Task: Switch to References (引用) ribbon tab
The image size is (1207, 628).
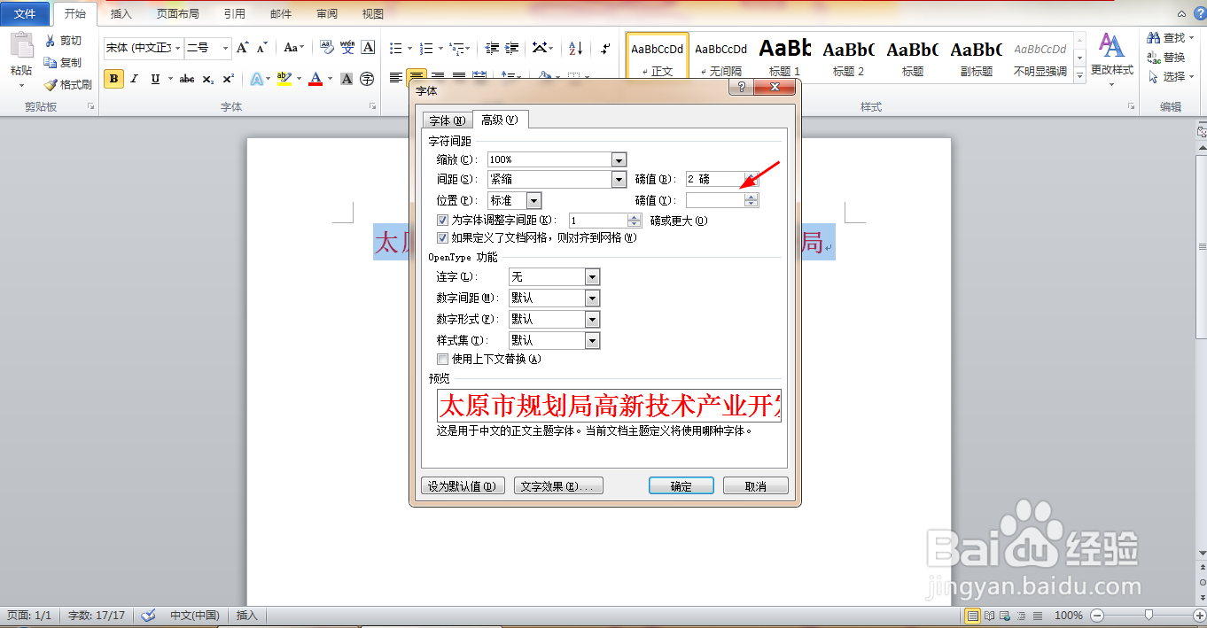Action: click(235, 14)
